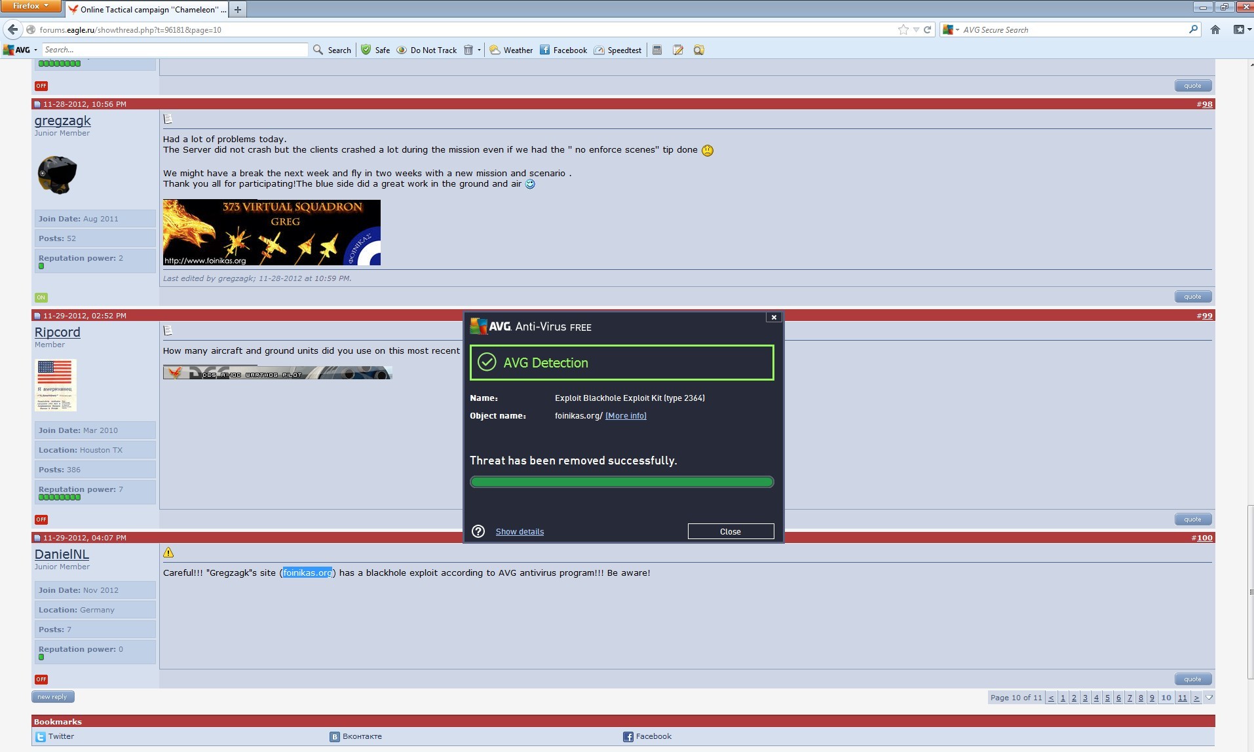The image size is (1254, 752).
Task: Click the magnifier in AVG Secure Search box
Action: (1192, 29)
